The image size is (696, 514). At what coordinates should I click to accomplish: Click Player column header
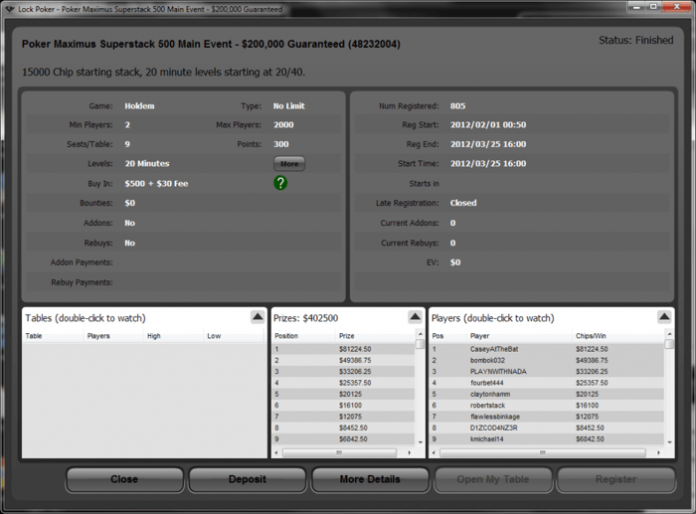(x=519, y=336)
